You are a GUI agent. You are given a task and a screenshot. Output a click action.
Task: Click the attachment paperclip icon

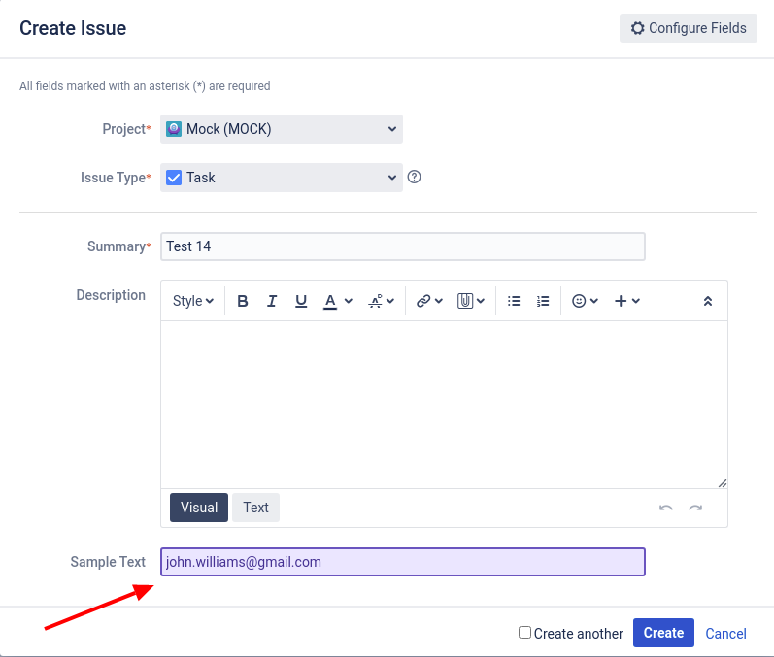[465, 301]
